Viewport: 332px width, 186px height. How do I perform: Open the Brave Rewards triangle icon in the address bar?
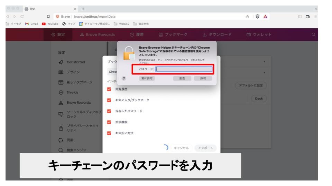click(265, 17)
